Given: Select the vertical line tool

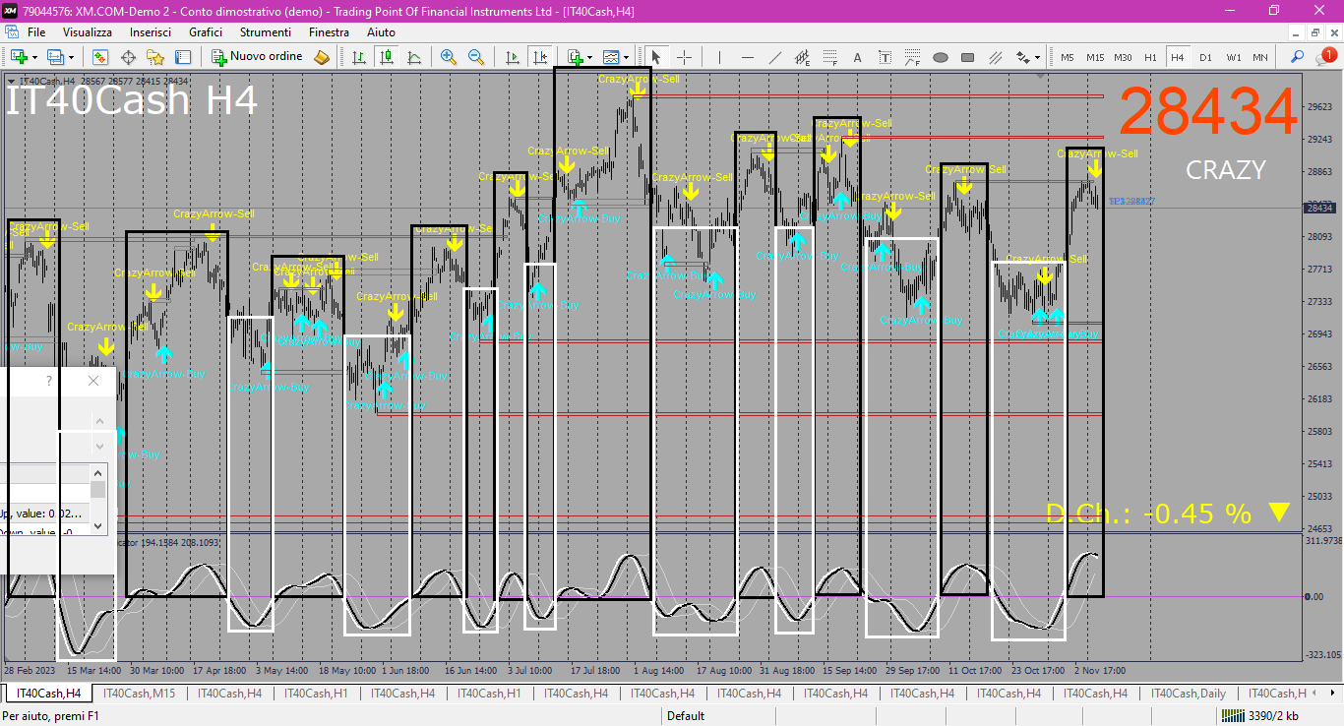Looking at the screenshot, I should (x=719, y=57).
